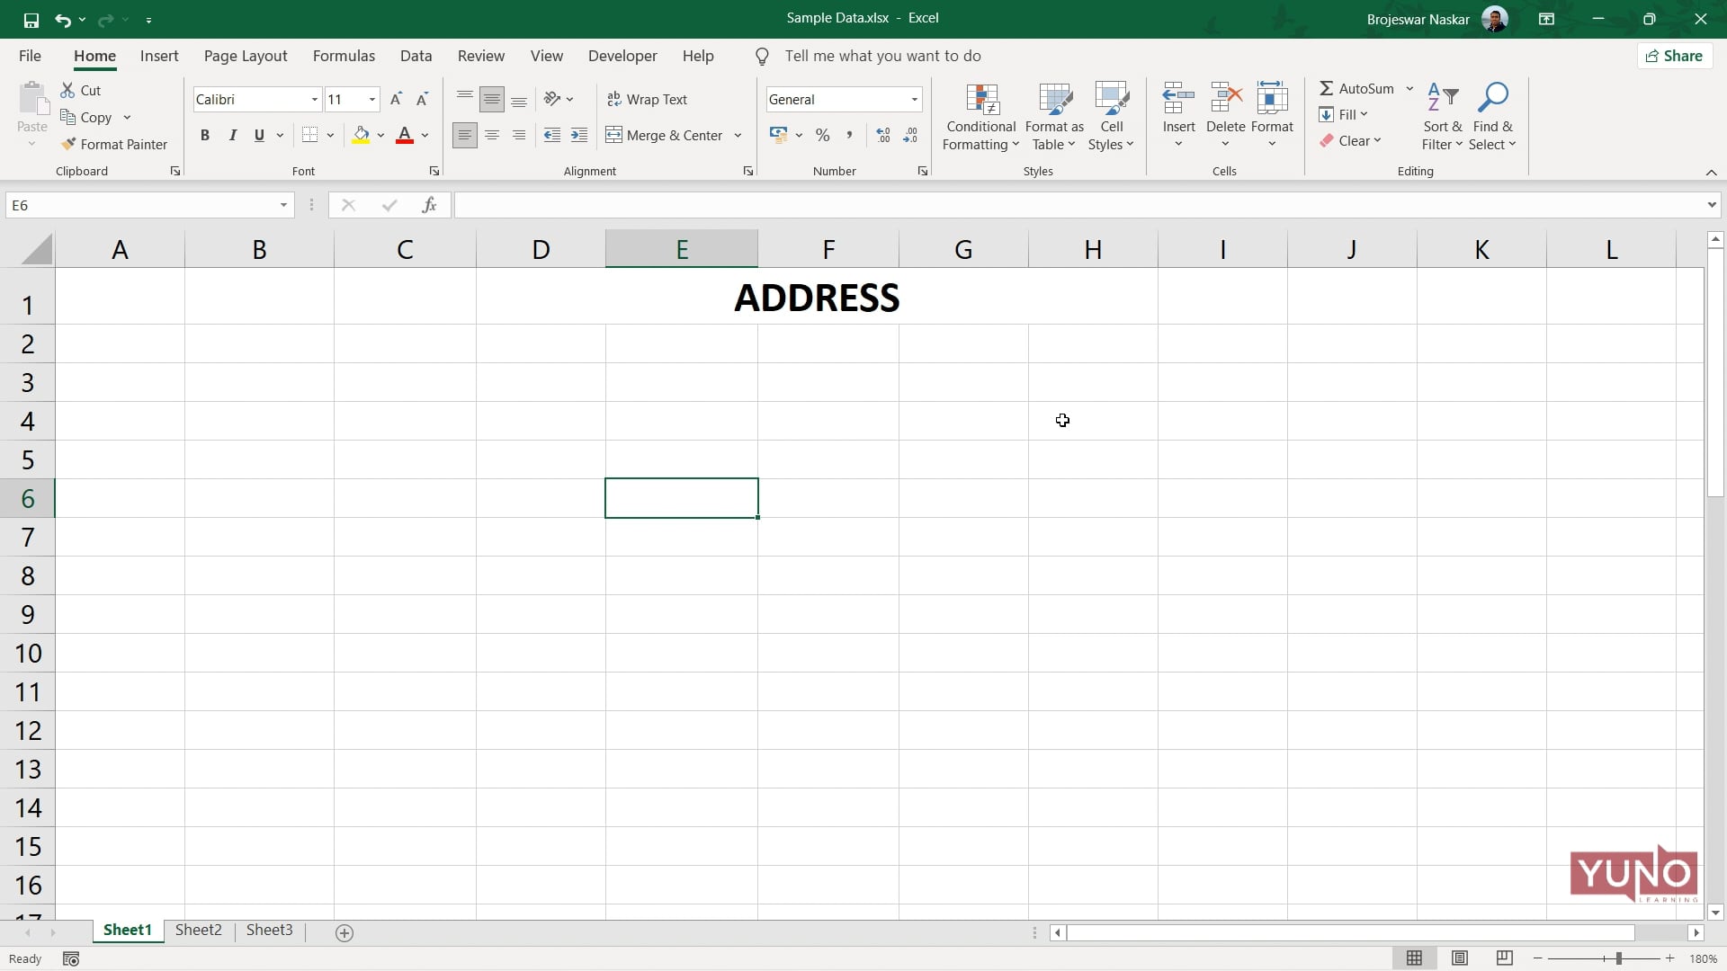Apply the Percent Style format

tap(822, 135)
